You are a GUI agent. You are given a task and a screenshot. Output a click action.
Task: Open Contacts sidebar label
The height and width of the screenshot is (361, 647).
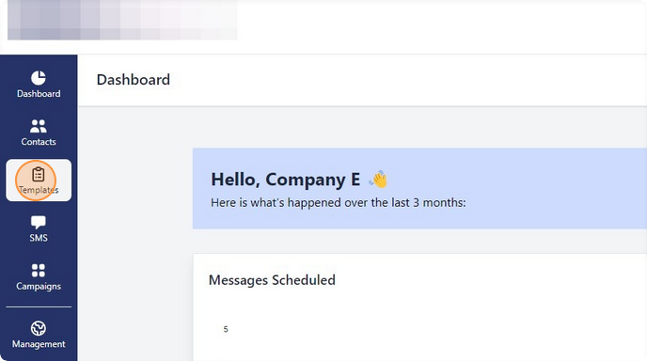tap(39, 142)
